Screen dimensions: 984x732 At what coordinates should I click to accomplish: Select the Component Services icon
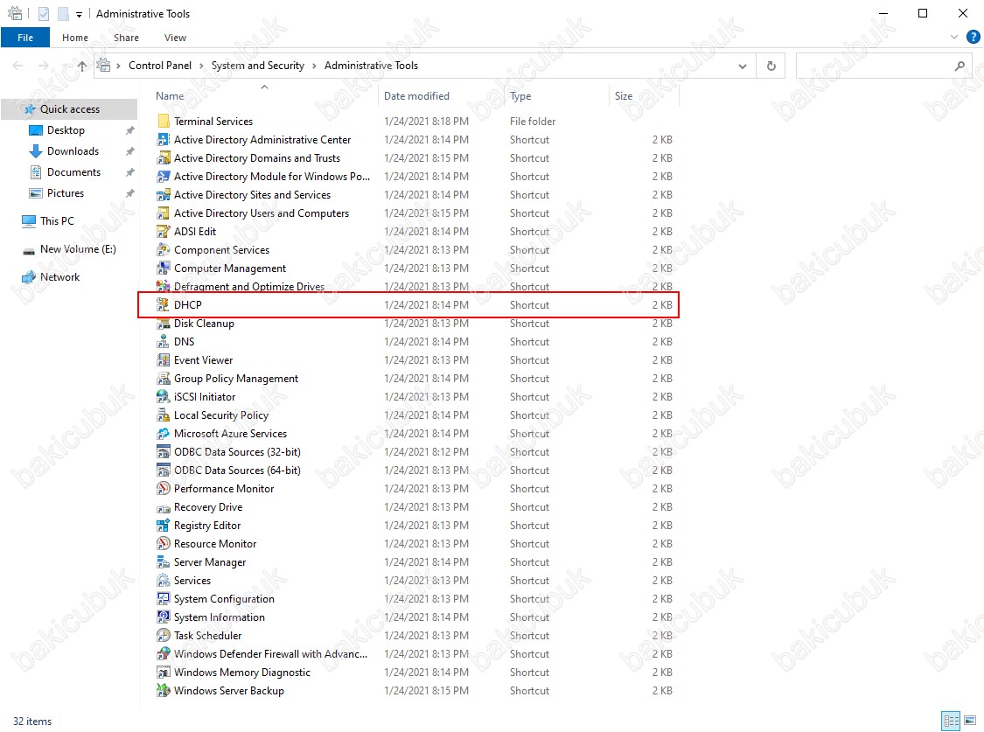point(164,249)
